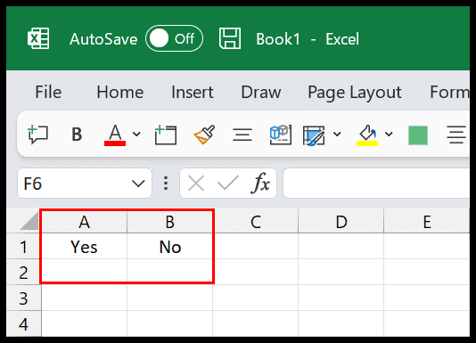Click the yellow fill color bucket icon

point(367,135)
